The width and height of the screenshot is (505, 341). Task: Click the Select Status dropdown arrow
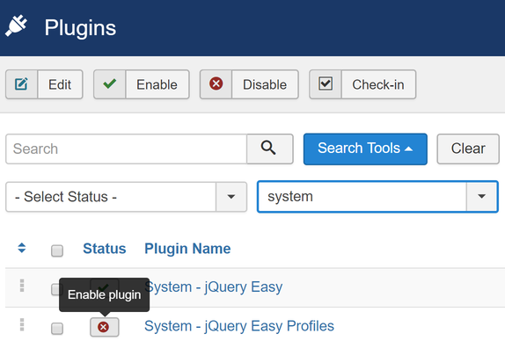pyautogui.click(x=231, y=197)
